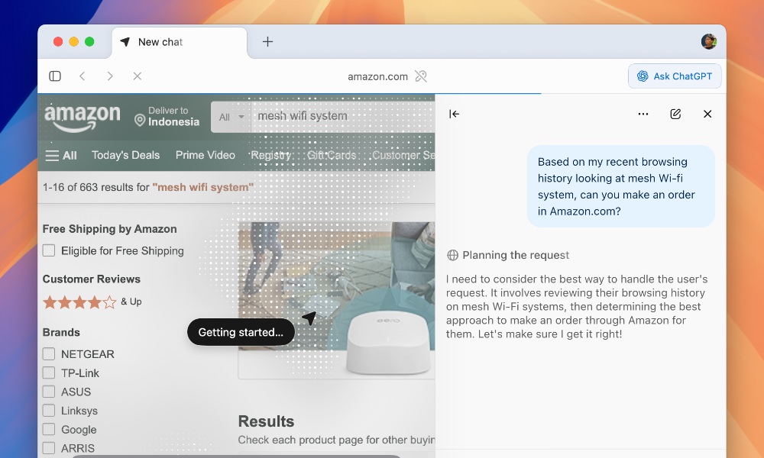Close the ChatGPT side panel
The image size is (764, 458).
707,114
